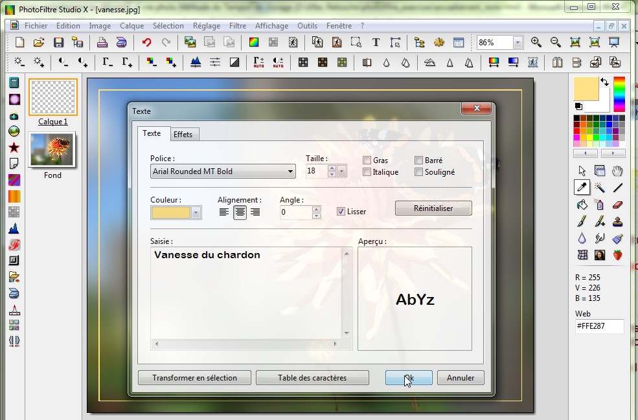Open the Réglage menu
This screenshot has width=638, height=420.
[206, 26]
